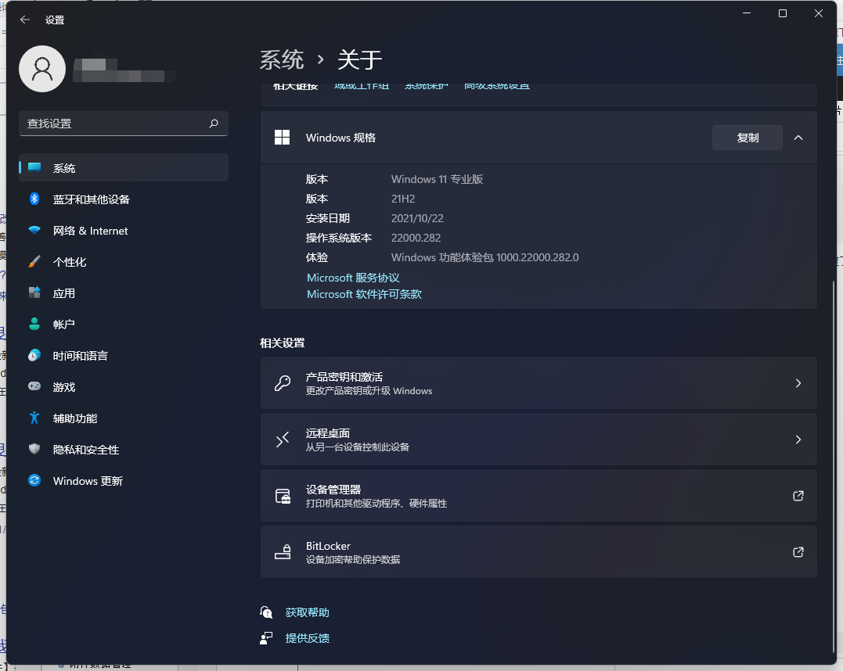
Task: Select the Bluetooth icon for 蓝牙和其他设备
Action: click(34, 199)
